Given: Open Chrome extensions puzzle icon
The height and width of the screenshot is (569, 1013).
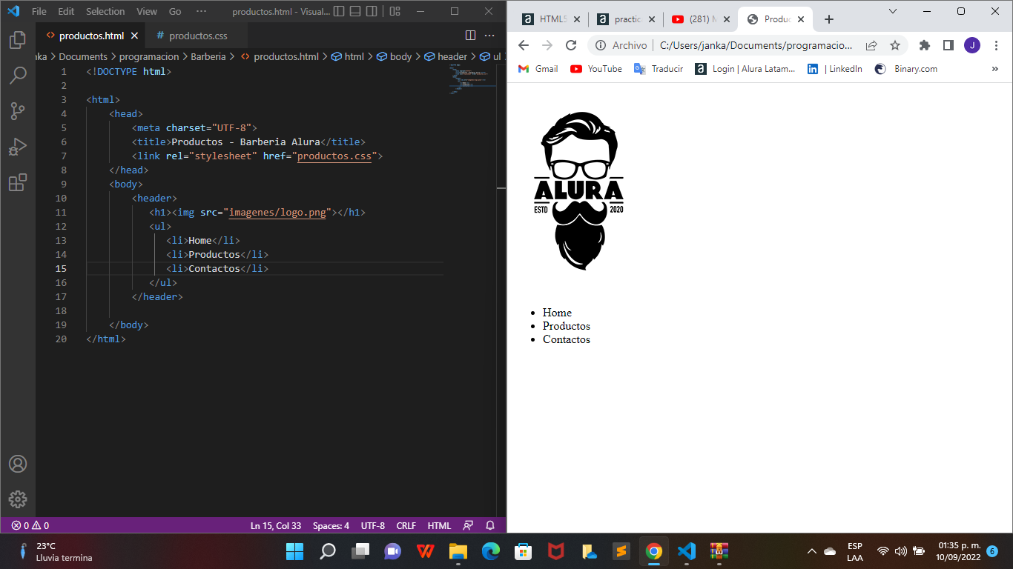Looking at the screenshot, I should pos(924,45).
